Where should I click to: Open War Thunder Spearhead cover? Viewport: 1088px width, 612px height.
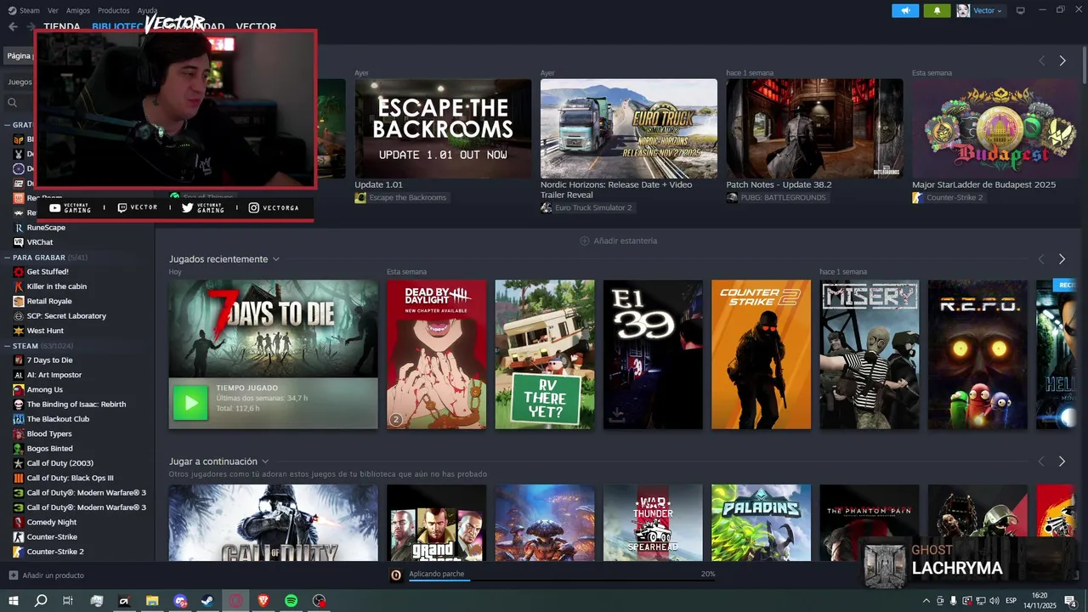[x=653, y=523]
